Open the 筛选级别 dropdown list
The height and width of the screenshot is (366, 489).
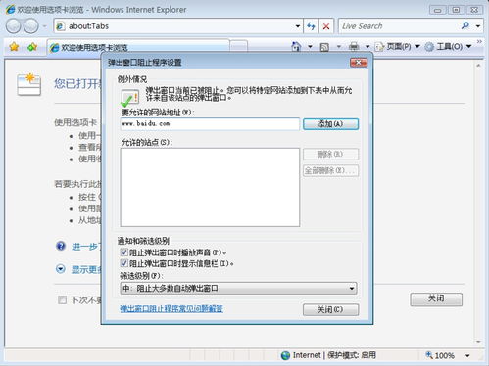[x=239, y=289]
